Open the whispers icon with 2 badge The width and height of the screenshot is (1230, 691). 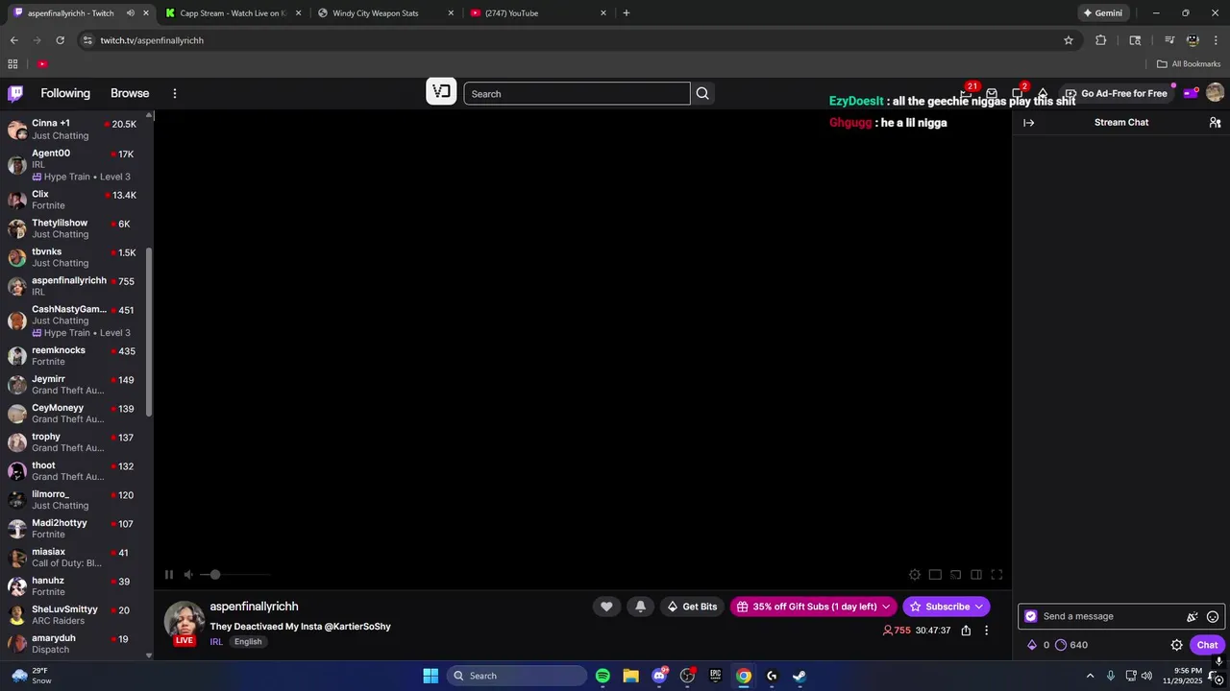[x=1018, y=93]
